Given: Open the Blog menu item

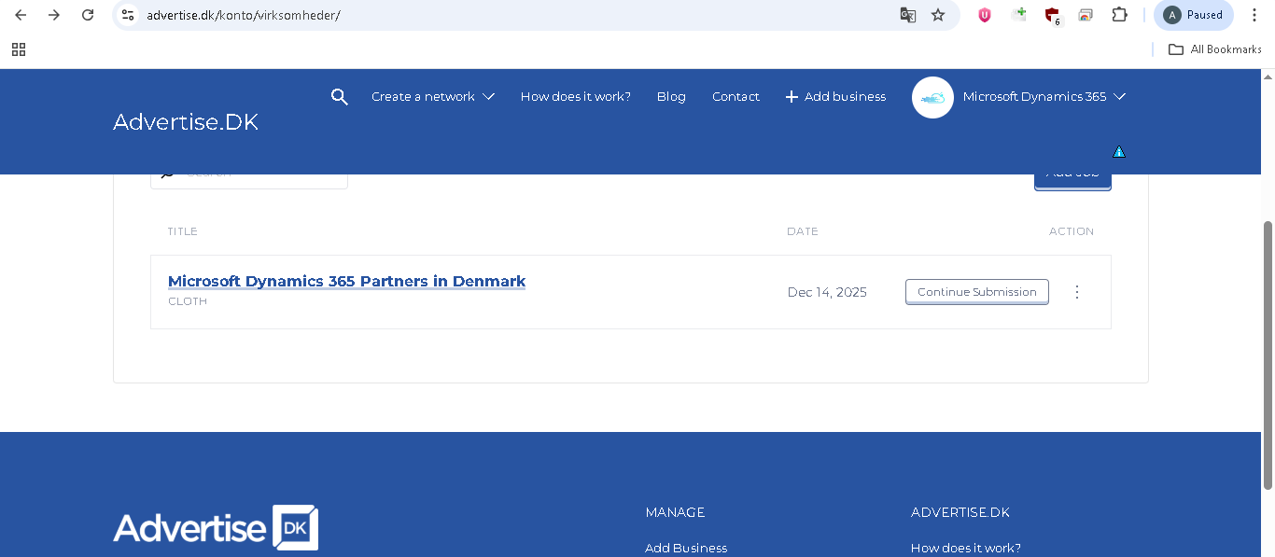Looking at the screenshot, I should [x=671, y=96].
